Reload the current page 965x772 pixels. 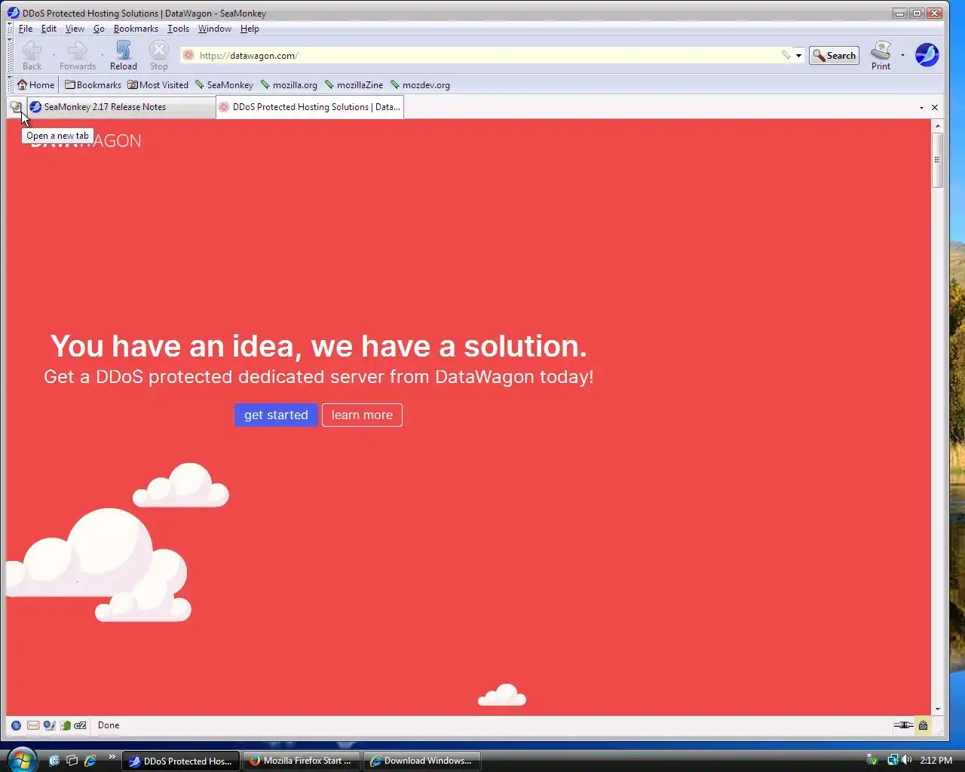coord(124,56)
